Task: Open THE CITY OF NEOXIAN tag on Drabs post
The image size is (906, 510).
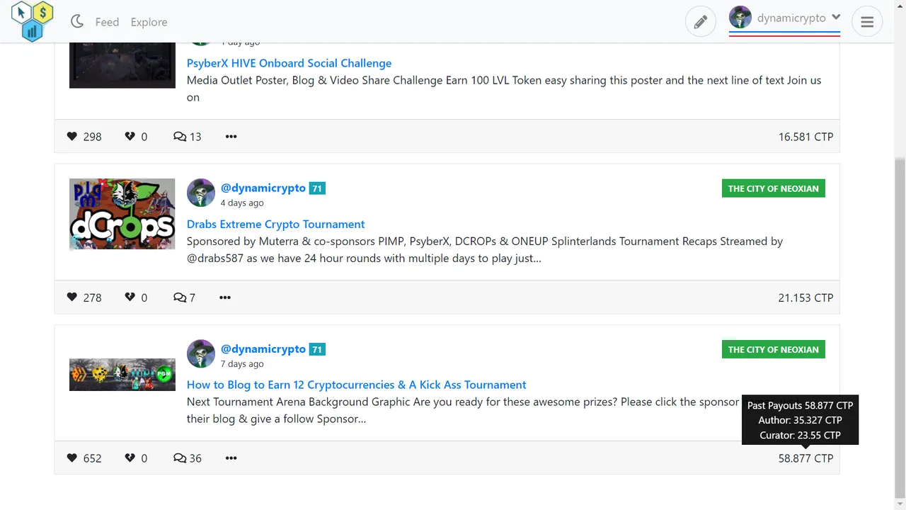Action: click(x=774, y=188)
